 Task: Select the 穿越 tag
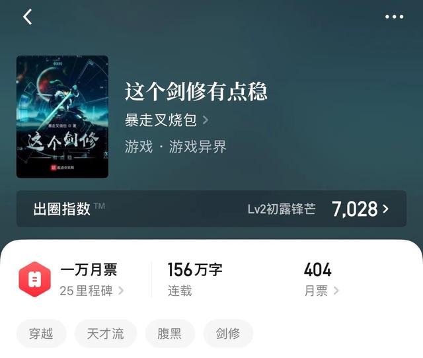(x=41, y=334)
